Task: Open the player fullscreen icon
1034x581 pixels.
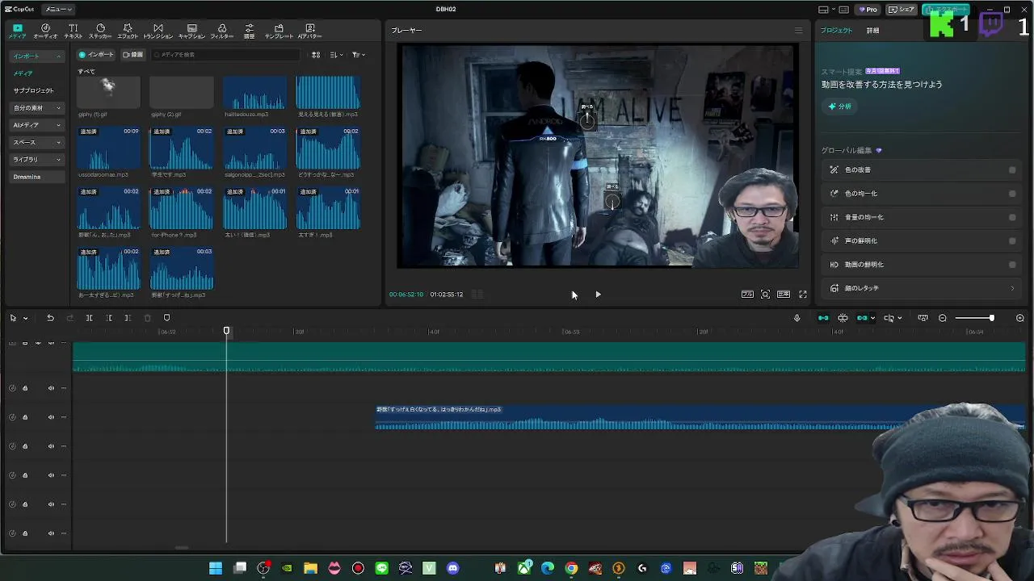Action: pyautogui.click(x=803, y=295)
